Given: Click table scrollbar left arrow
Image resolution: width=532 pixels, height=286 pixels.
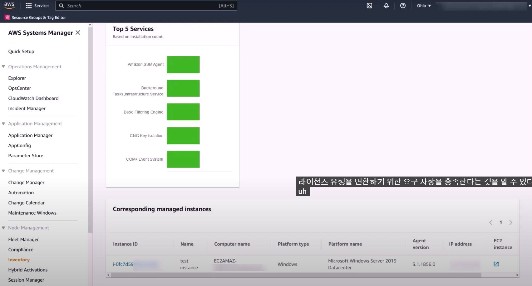Looking at the screenshot, I should 108,275.
